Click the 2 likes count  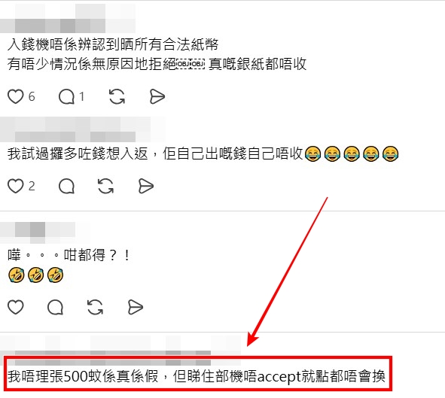(x=32, y=187)
